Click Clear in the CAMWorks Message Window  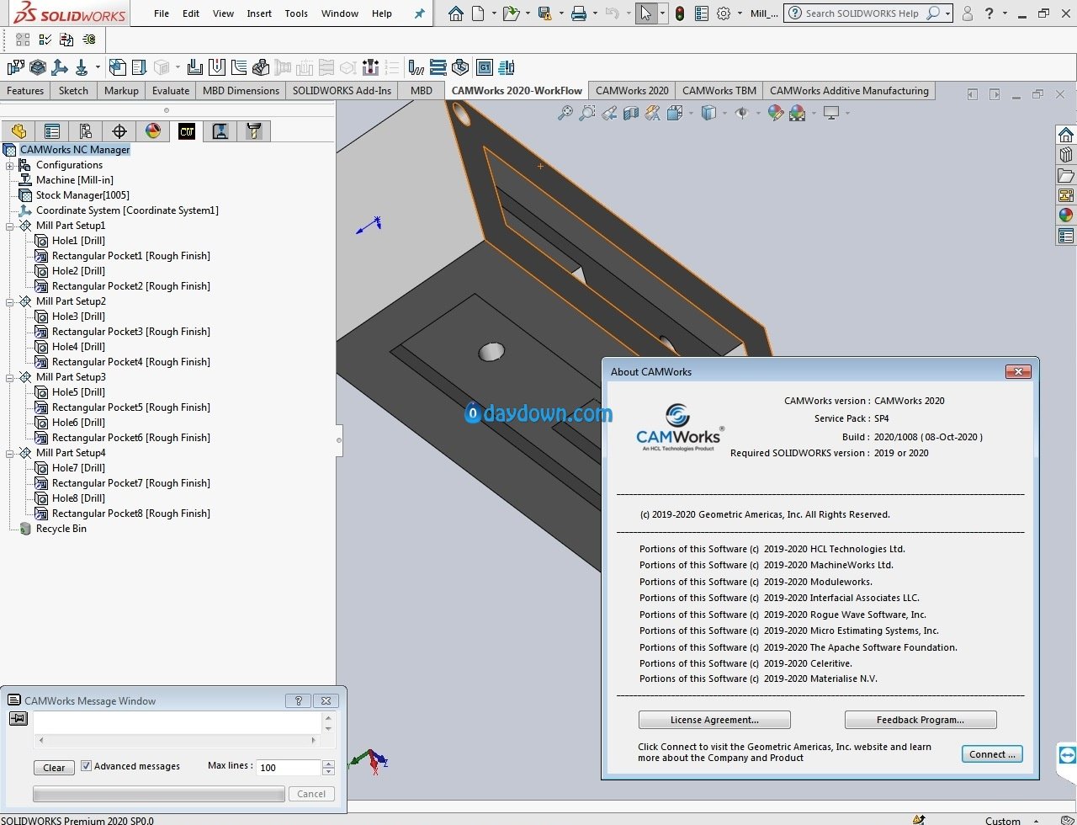tap(54, 768)
